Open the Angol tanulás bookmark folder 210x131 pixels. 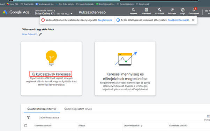[x=27, y=4]
